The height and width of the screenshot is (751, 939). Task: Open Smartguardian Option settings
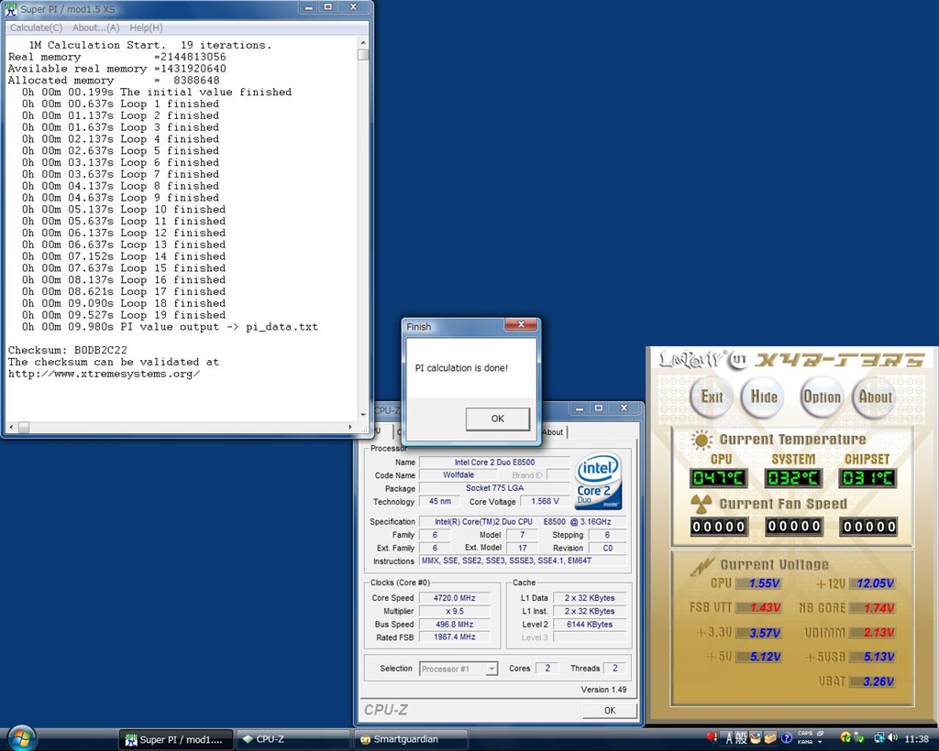821,397
